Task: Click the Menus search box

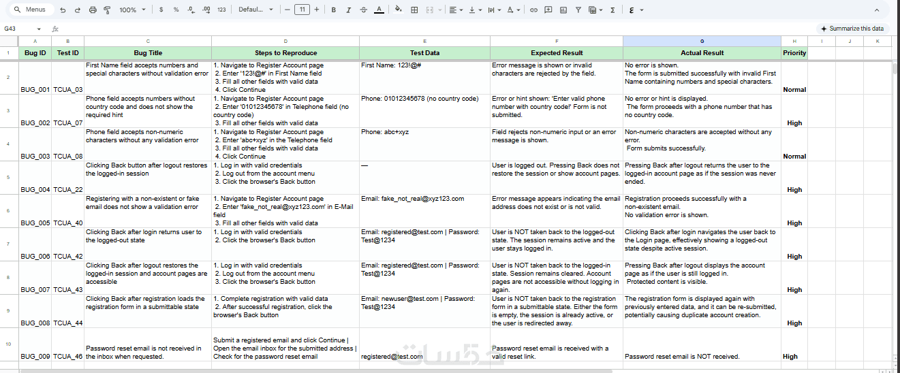Action: click(31, 10)
